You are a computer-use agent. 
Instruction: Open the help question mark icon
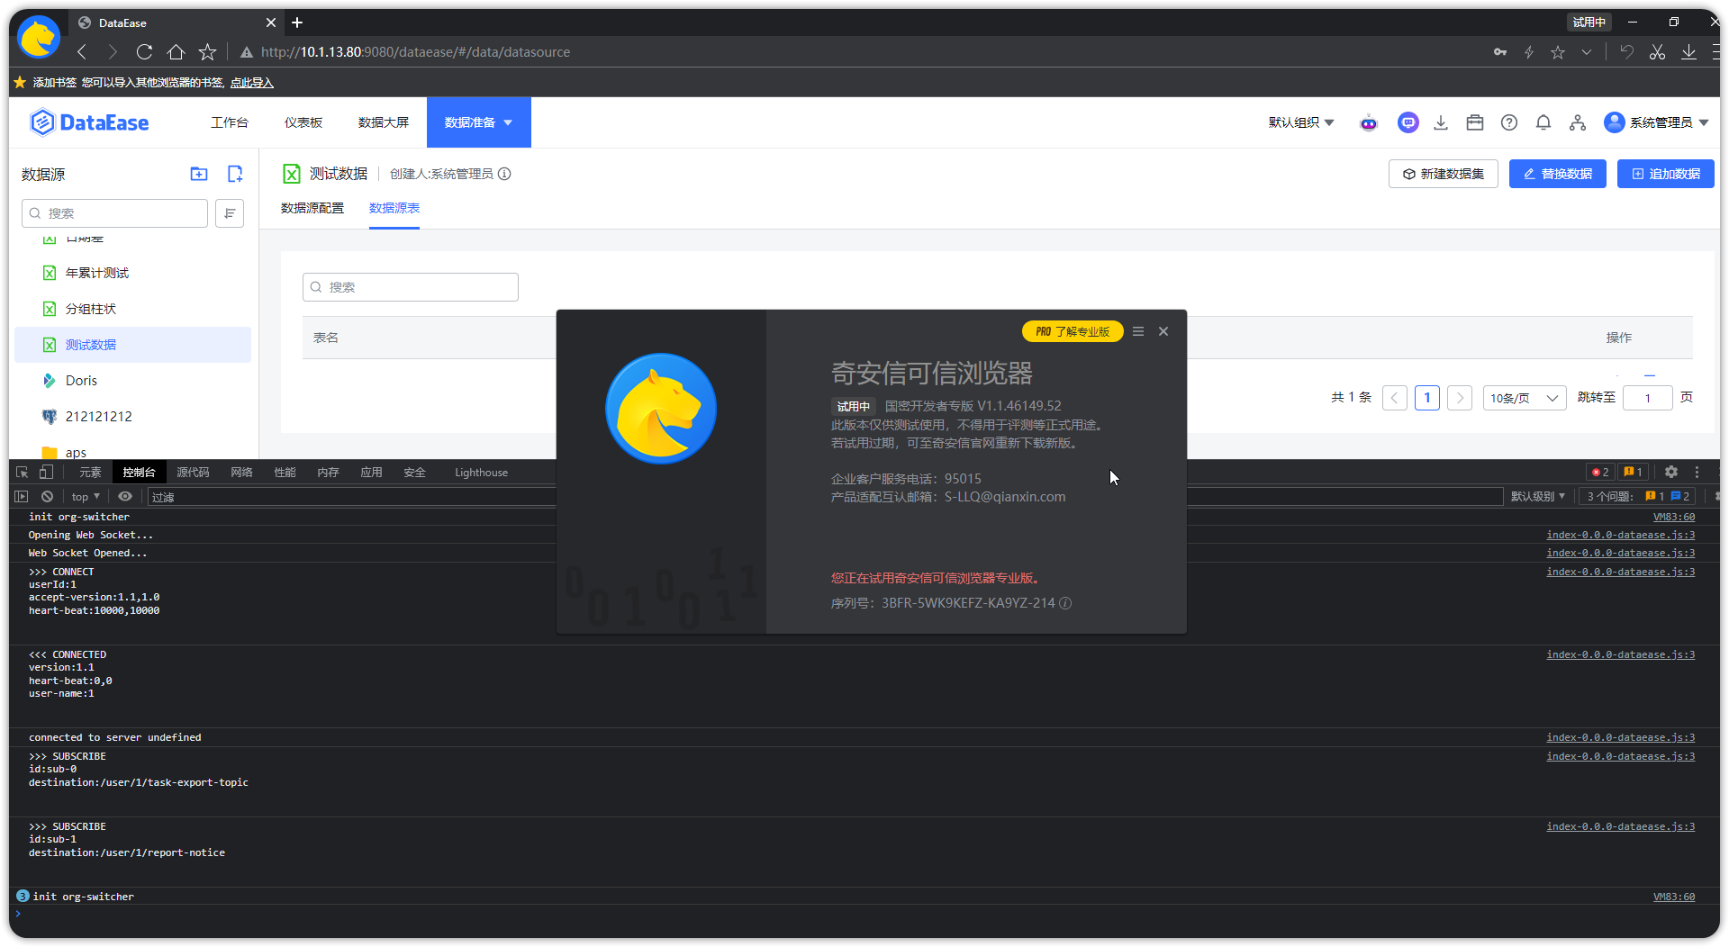tap(1508, 122)
